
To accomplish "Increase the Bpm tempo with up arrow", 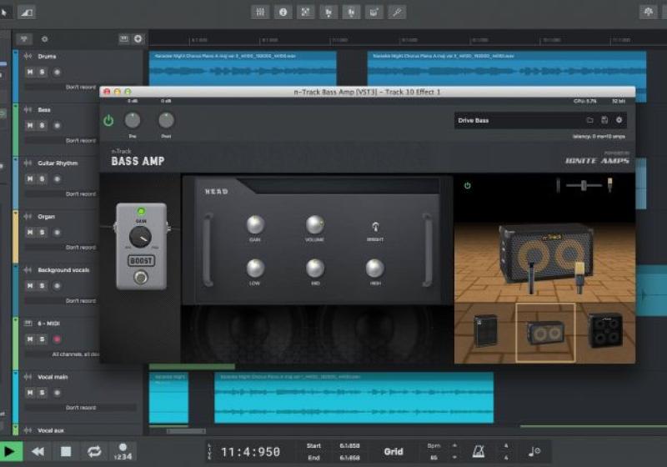I will coord(453,445).
